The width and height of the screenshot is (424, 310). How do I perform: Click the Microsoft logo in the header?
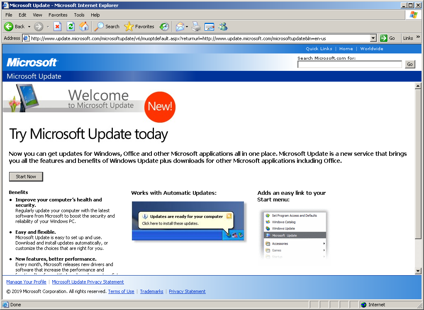(x=32, y=63)
